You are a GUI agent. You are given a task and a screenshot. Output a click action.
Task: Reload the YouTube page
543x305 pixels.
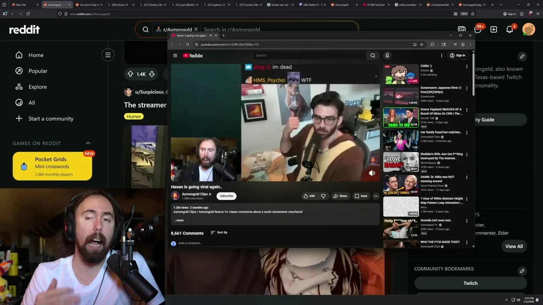pos(188,44)
